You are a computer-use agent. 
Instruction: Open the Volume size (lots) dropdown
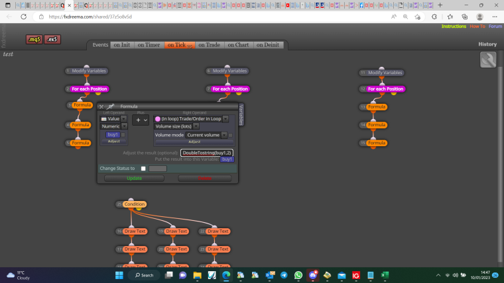[x=176, y=126]
